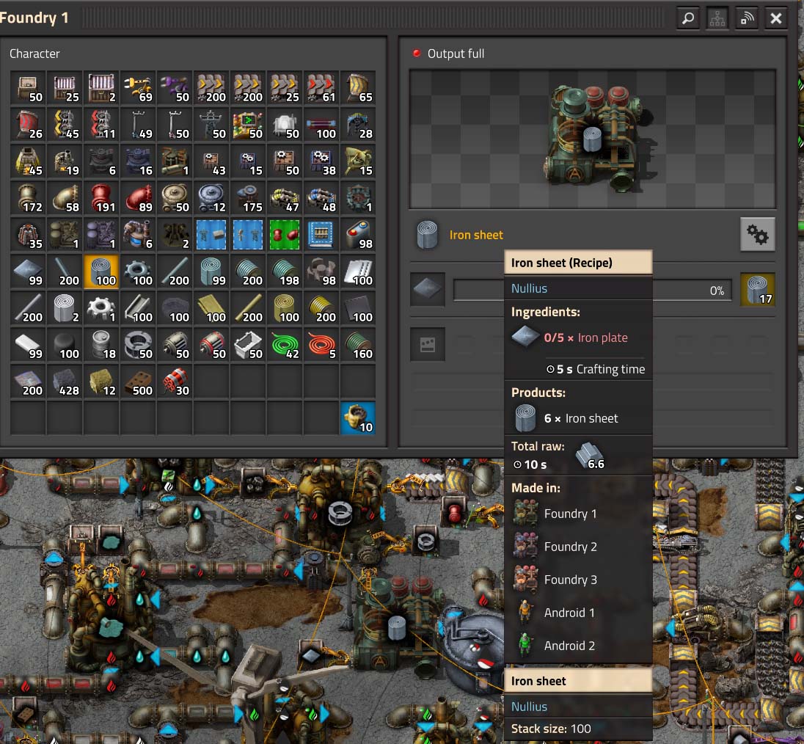The width and height of the screenshot is (804, 744).
Task: Click the 'Character' inventory heading
Action: 34,54
